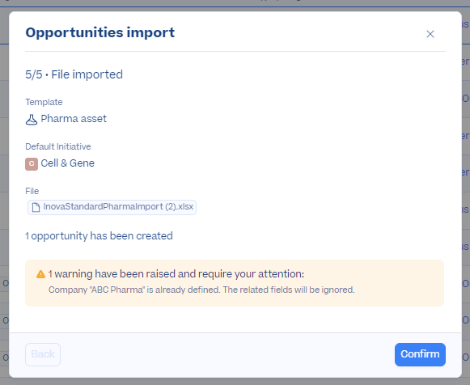Open the InovaStandardPharmaImport (2).xlsx file name
The width and height of the screenshot is (470, 385).
(x=118, y=207)
